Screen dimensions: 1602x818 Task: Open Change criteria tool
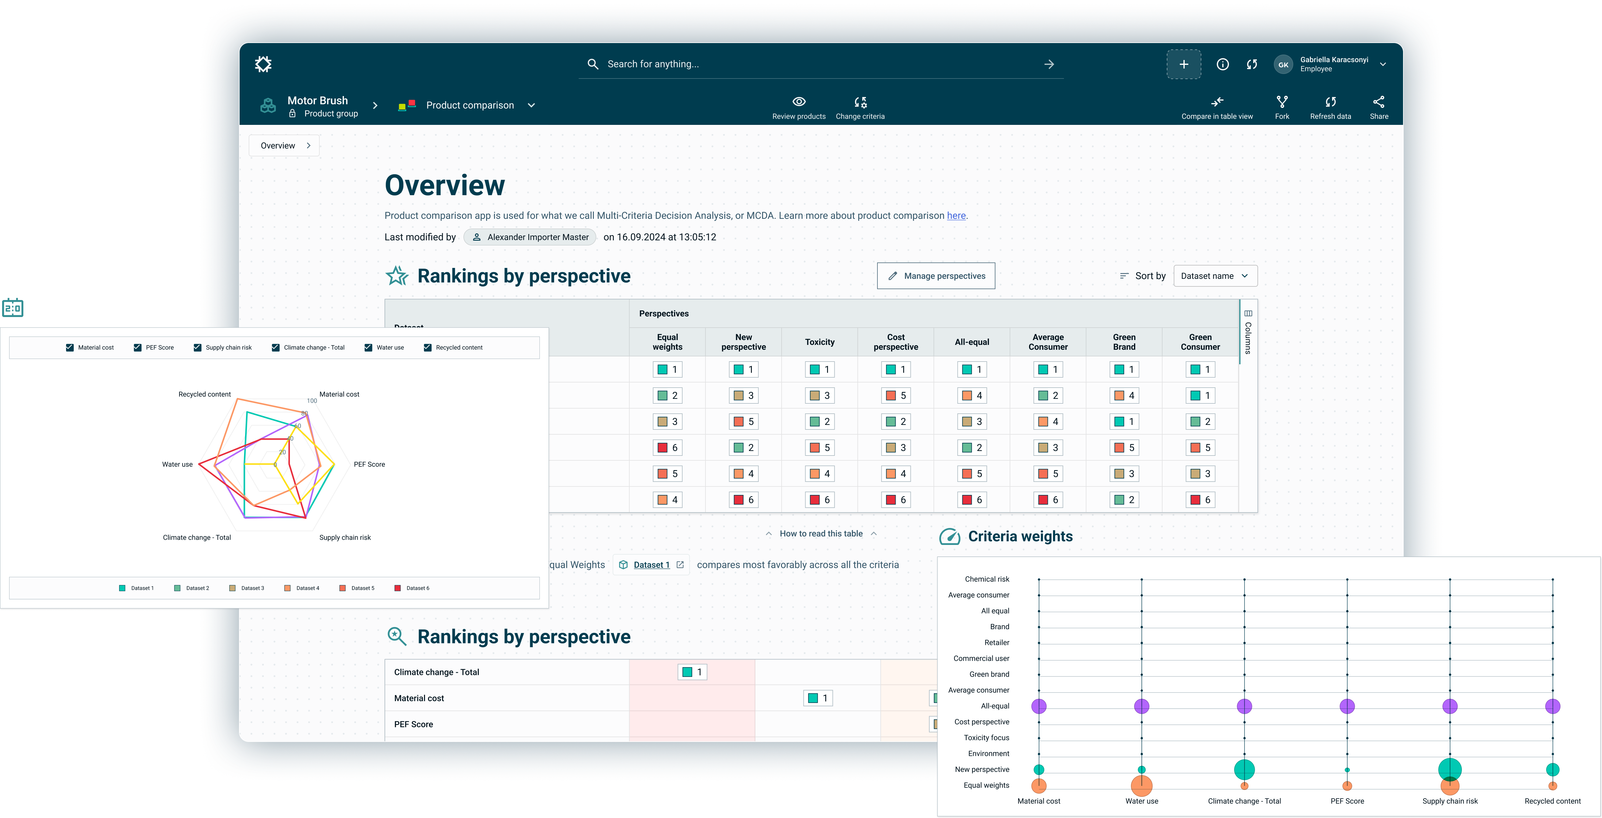860,108
